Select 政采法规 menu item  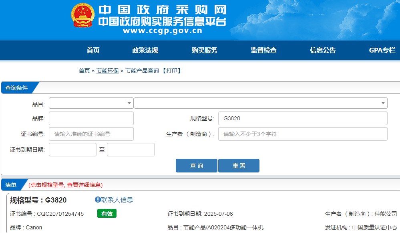145,50
